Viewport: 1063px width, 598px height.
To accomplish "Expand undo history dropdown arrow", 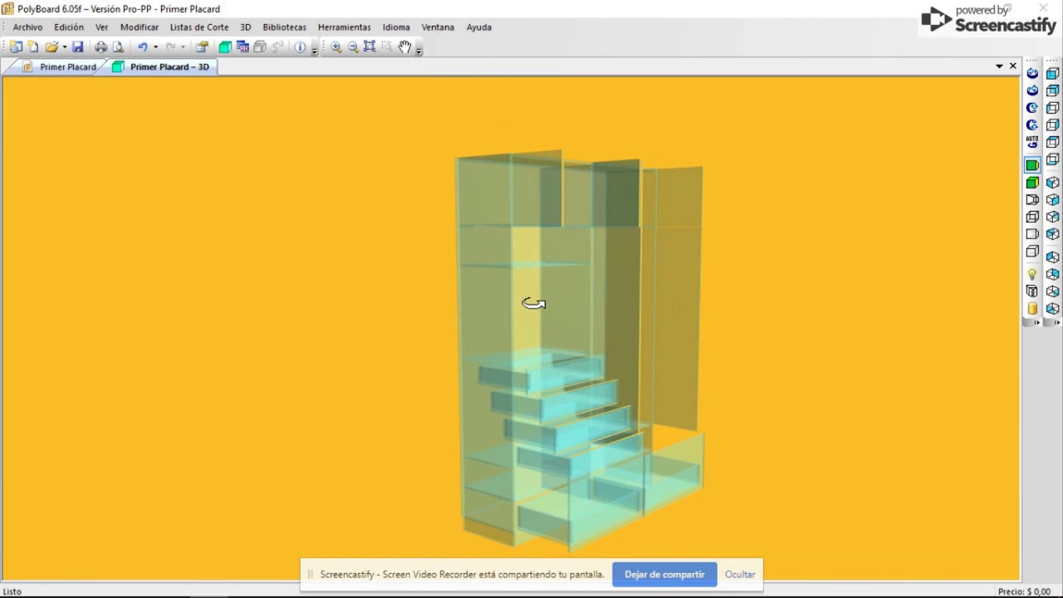I will pyautogui.click(x=155, y=47).
